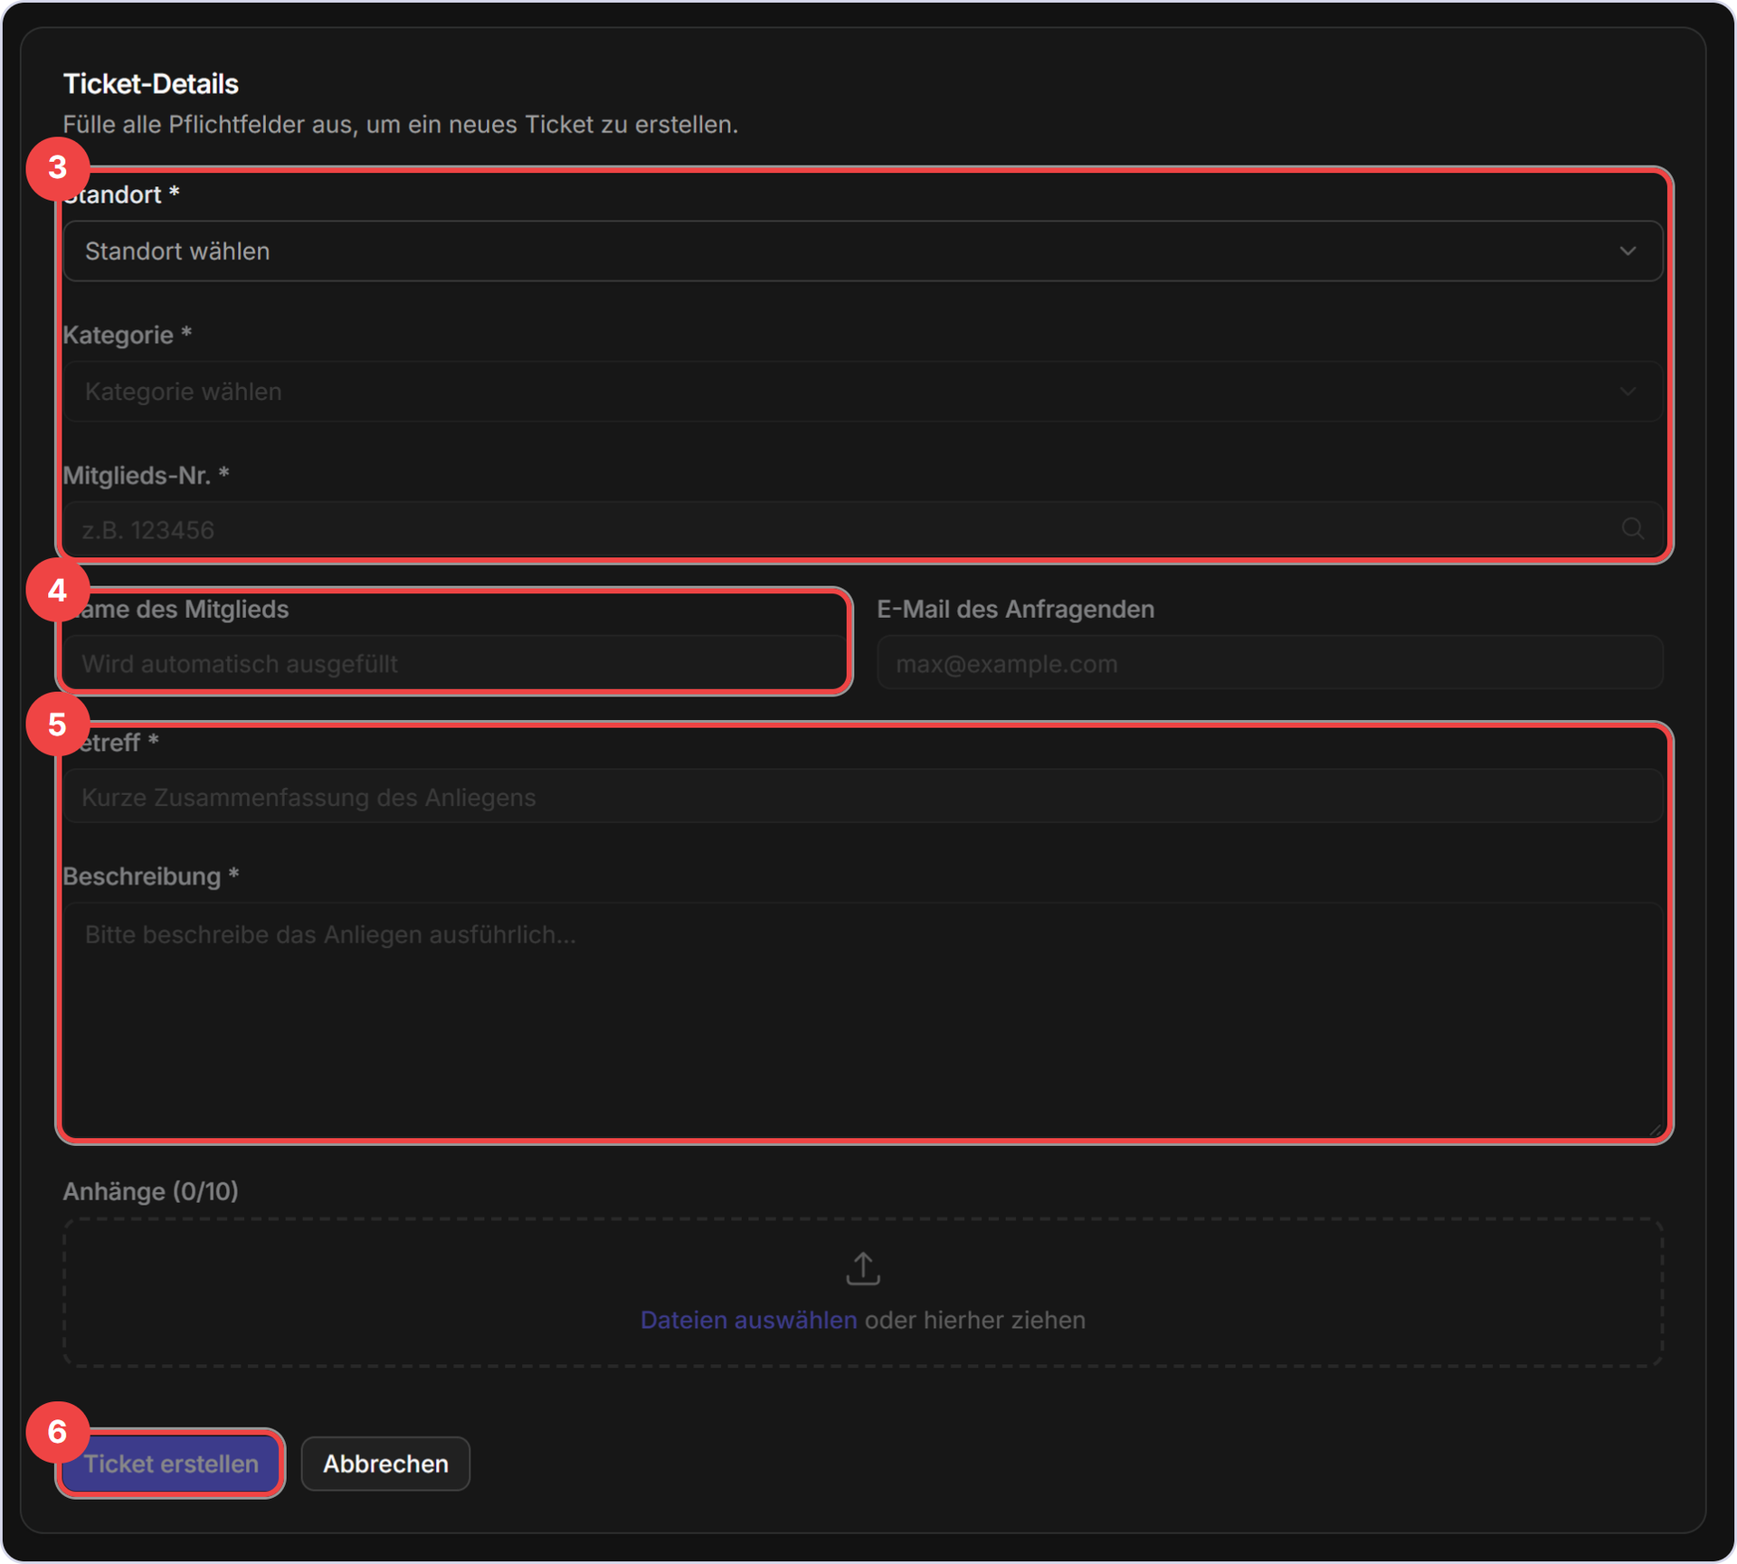Click the upload arrow icon in Anhänge
Screen dimensions: 1737x1564
point(862,1268)
